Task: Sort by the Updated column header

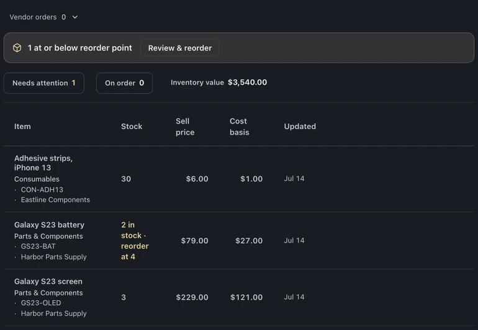Action: 300,127
